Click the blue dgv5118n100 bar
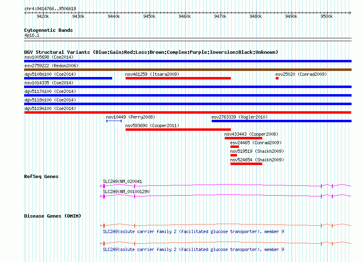Viewport: 363px width, 262px height. (x=188, y=104)
